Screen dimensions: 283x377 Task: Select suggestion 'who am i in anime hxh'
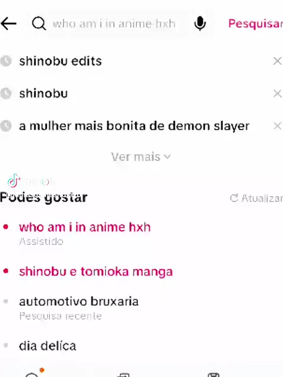(x=85, y=227)
